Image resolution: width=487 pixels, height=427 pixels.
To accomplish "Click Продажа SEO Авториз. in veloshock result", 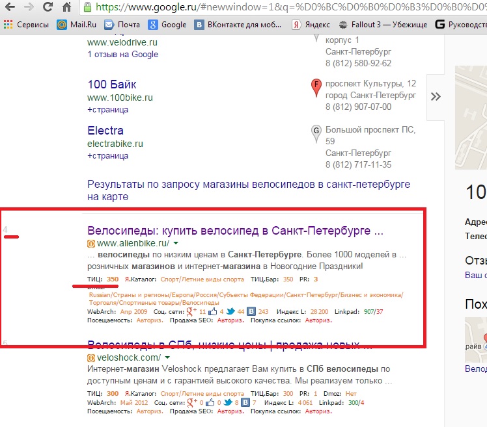I will [x=230, y=411].
